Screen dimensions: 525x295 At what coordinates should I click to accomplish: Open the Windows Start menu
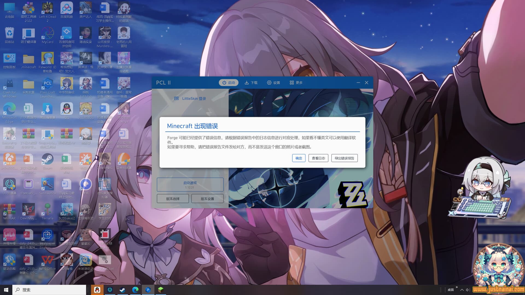coord(6,290)
